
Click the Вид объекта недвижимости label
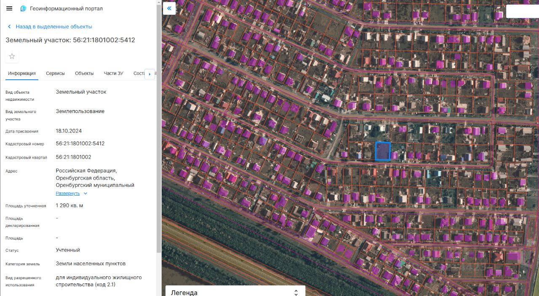point(20,96)
